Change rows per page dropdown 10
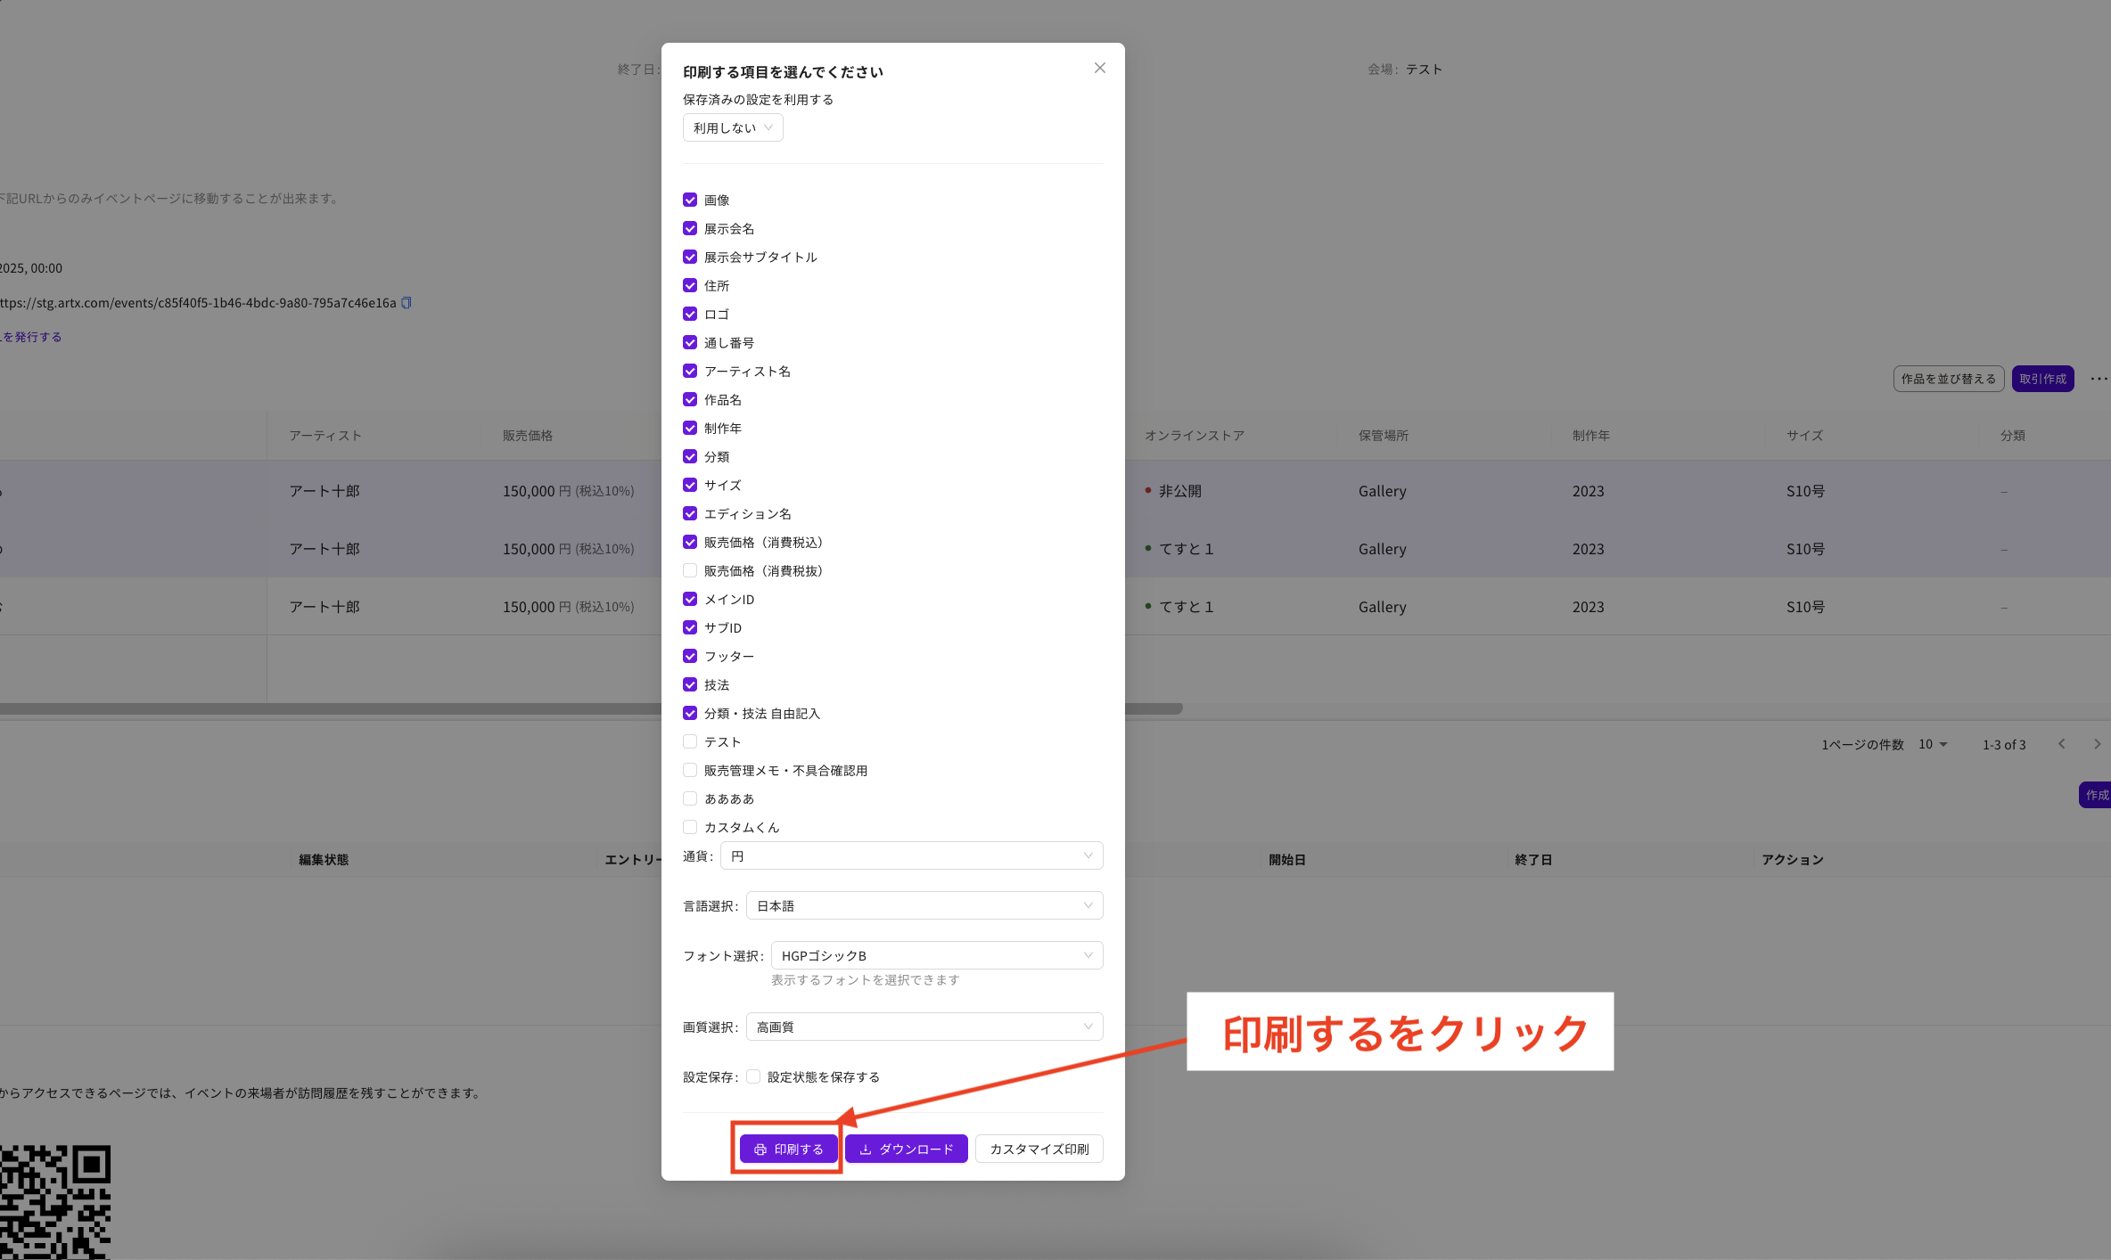 click(x=1933, y=744)
